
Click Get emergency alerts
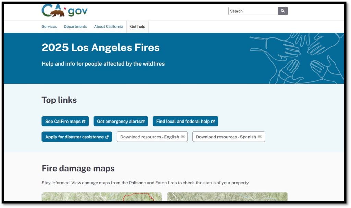pos(118,121)
